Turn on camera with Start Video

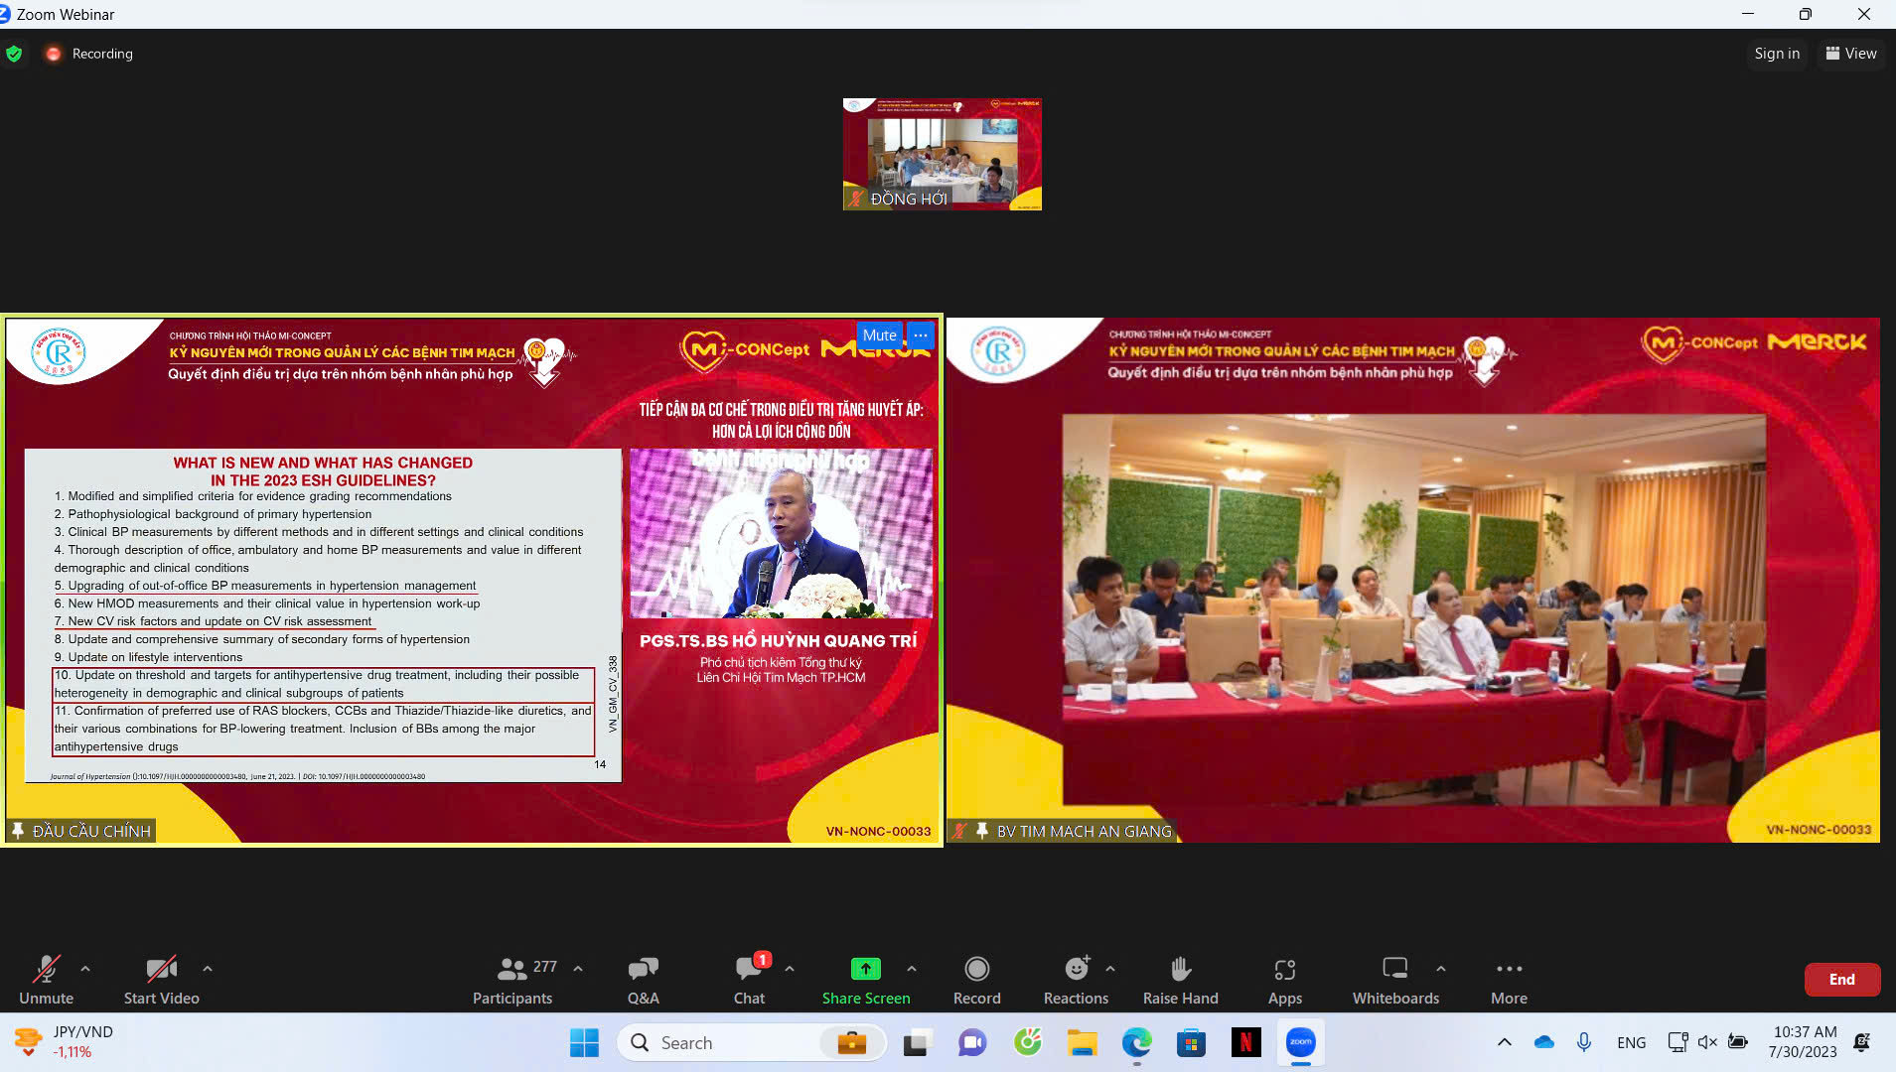point(161,979)
